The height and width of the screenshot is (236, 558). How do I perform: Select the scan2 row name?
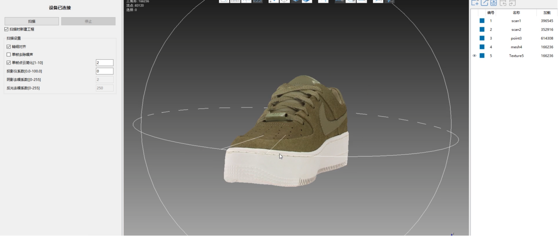pos(516,29)
